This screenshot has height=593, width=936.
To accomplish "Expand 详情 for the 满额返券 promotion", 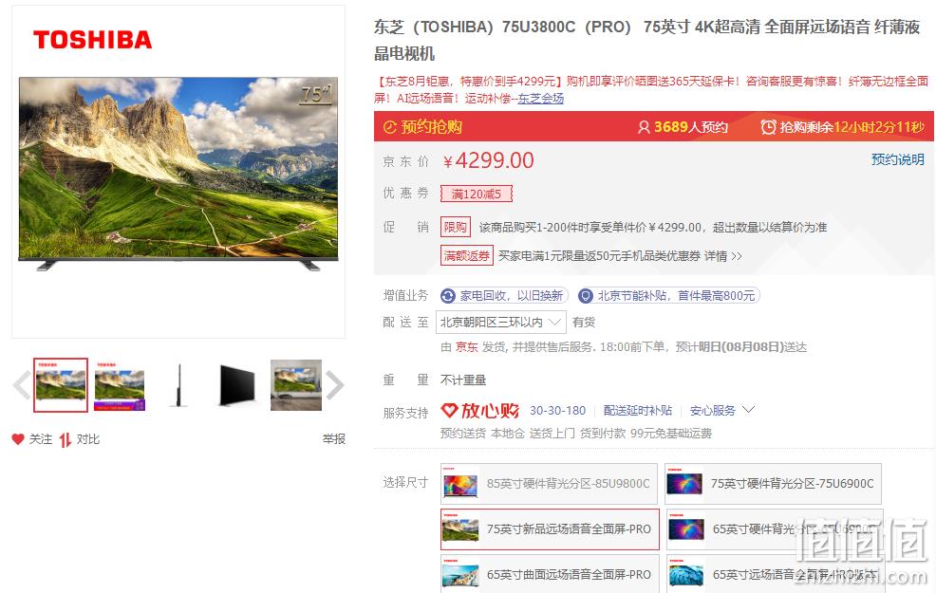I will point(723,256).
